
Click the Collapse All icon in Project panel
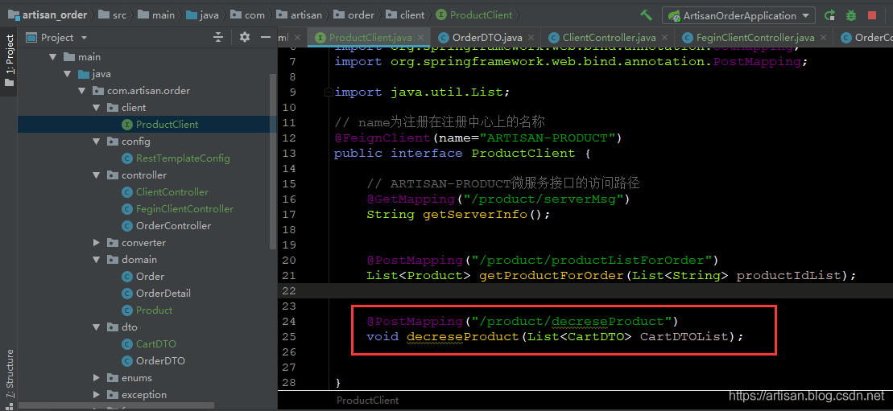click(x=218, y=38)
